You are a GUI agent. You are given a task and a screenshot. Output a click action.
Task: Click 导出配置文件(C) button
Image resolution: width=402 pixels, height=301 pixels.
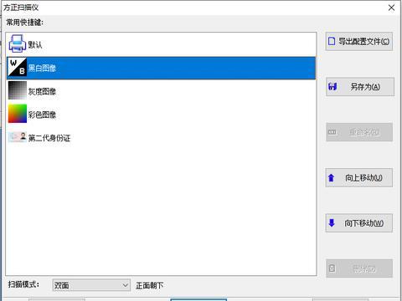click(x=359, y=42)
